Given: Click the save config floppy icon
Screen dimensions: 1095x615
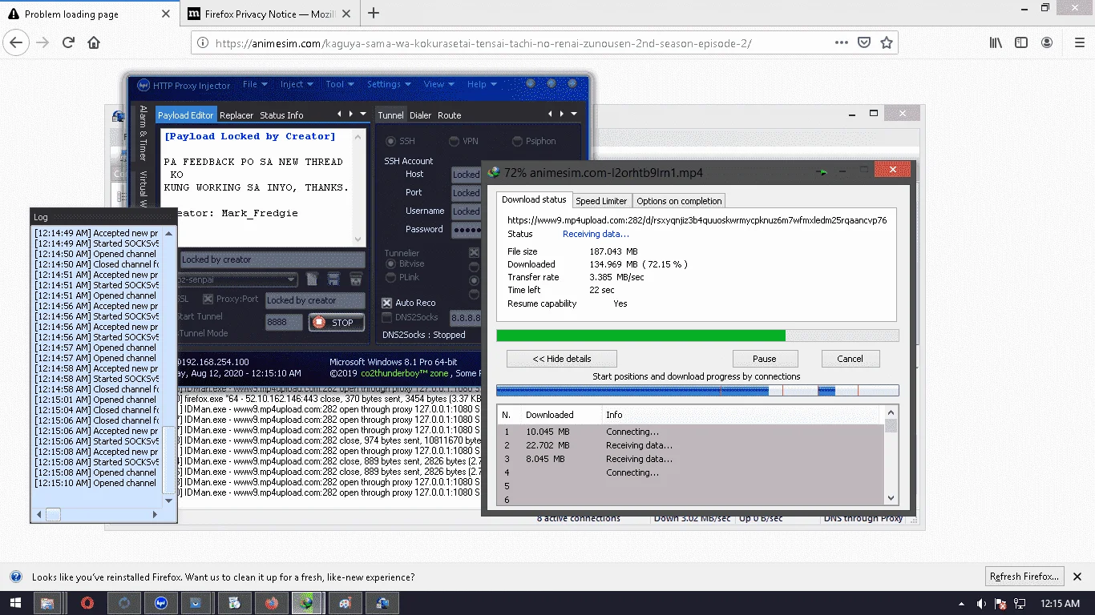Looking at the screenshot, I should [333, 279].
